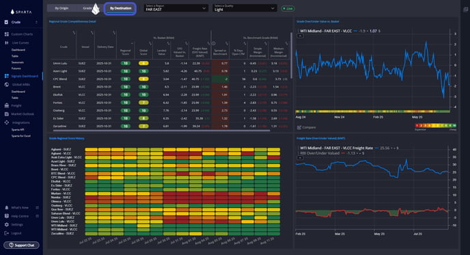Click the What's New bell icon
The image size is (470, 255).
(x=7, y=208)
